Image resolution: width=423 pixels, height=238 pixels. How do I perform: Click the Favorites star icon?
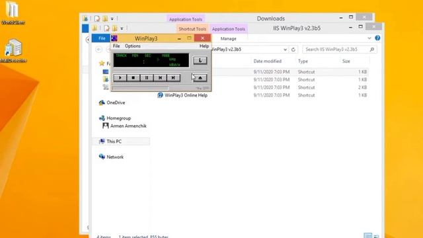(x=102, y=63)
